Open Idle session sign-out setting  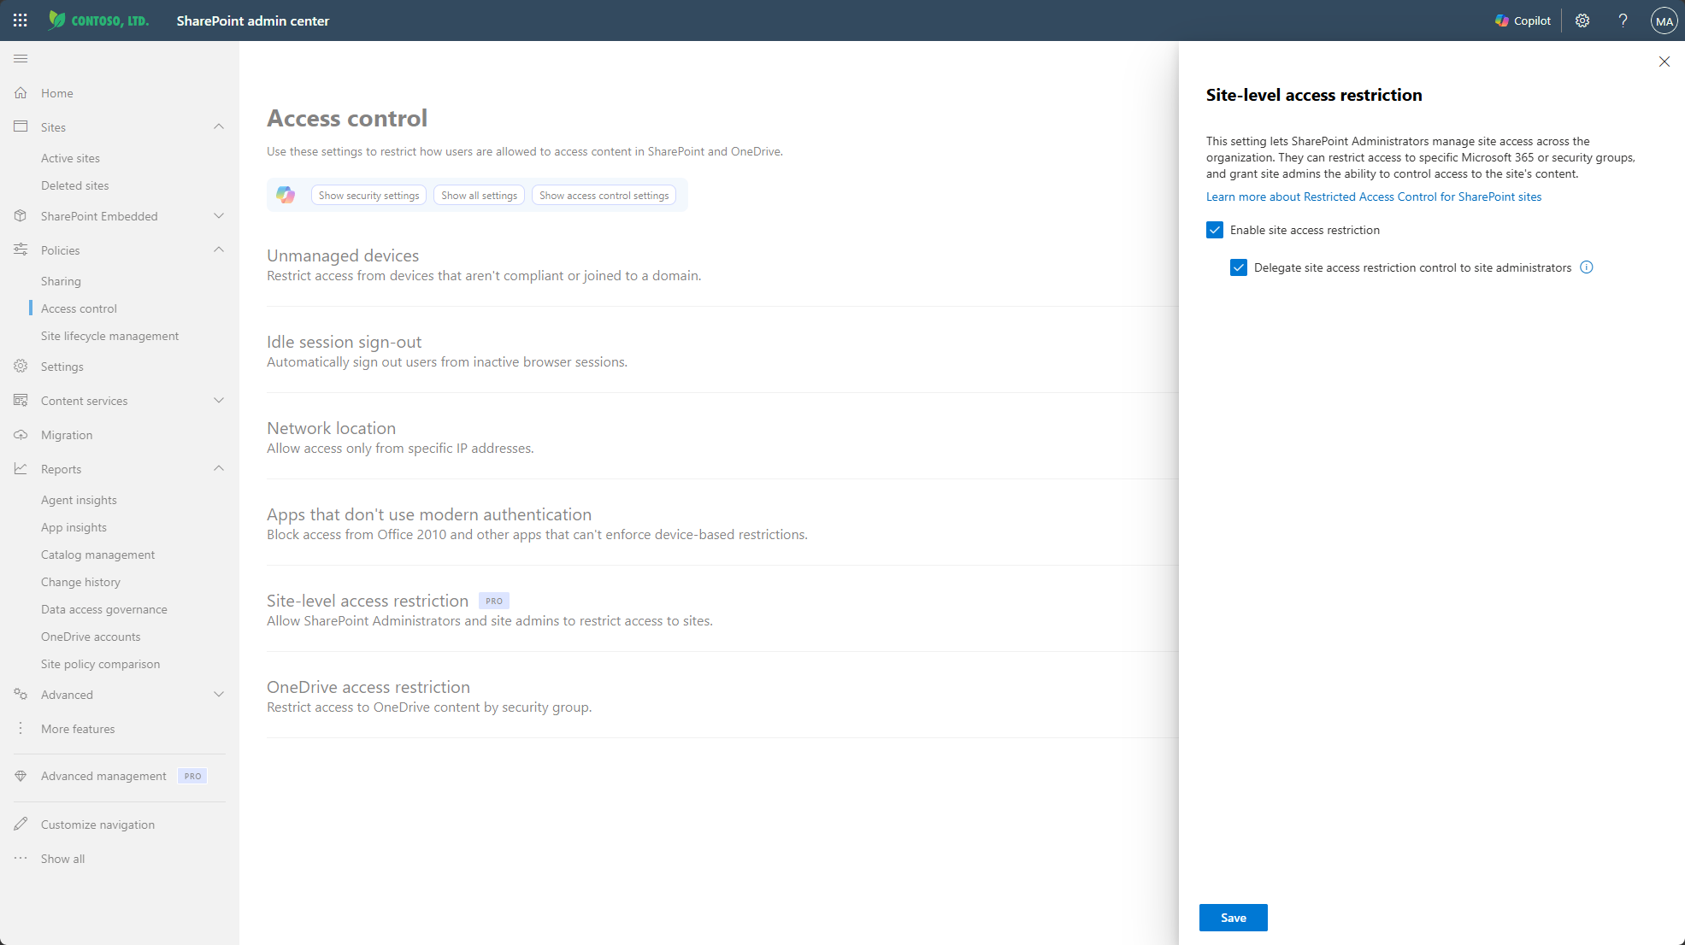(x=344, y=342)
